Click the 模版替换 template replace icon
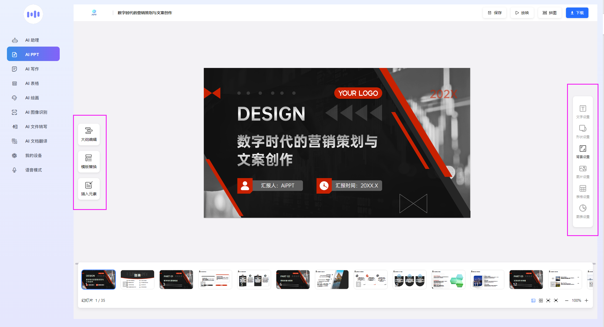This screenshot has width=604, height=327. coord(89,161)
